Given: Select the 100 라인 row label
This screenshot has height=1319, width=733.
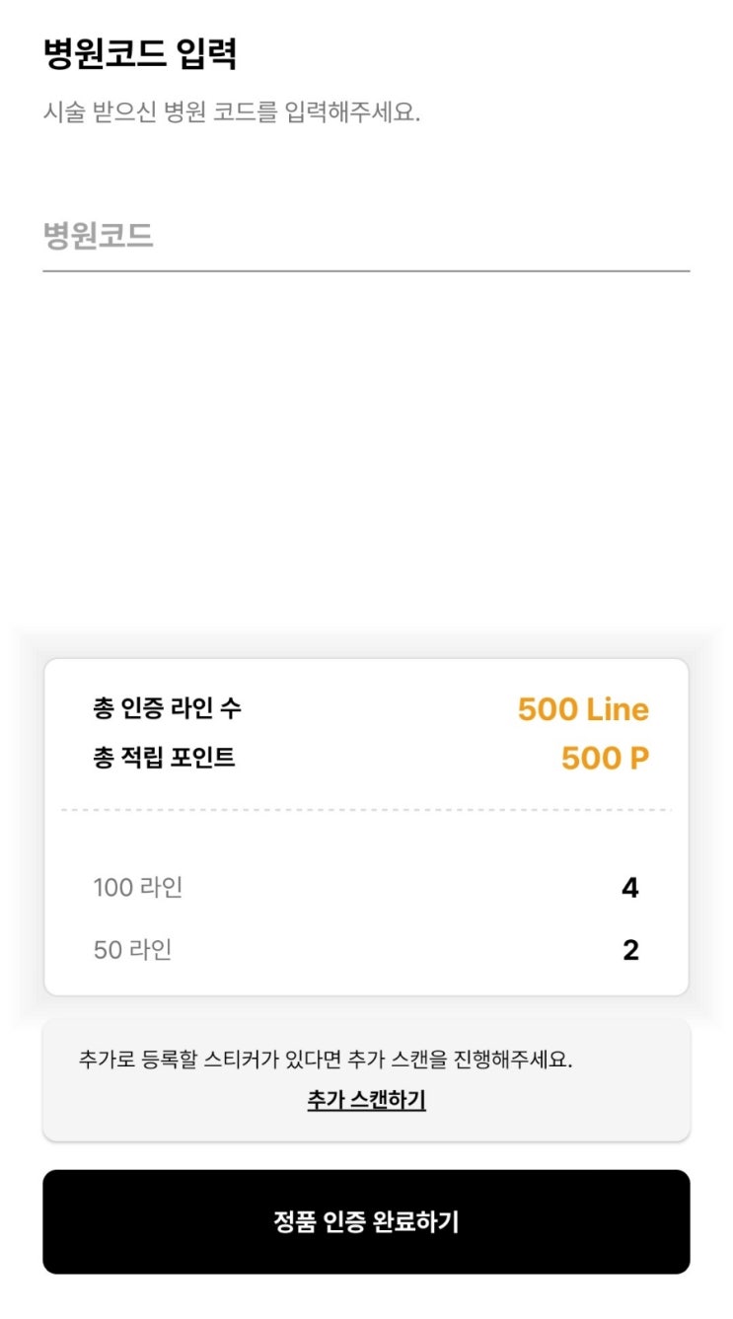Looking at the screenshot, I should point(138,888).
